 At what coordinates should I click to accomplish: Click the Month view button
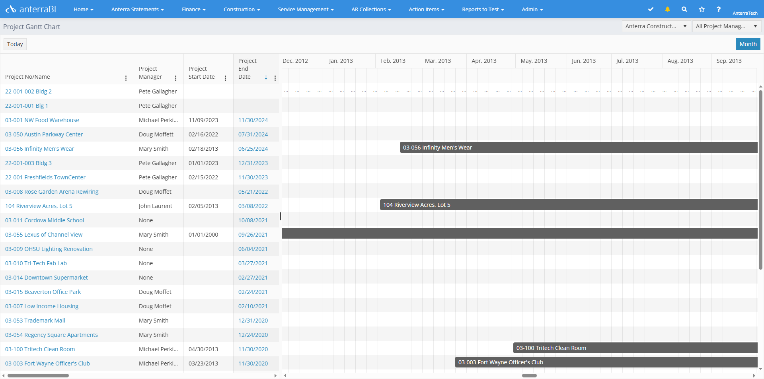[x=748, y=44]
